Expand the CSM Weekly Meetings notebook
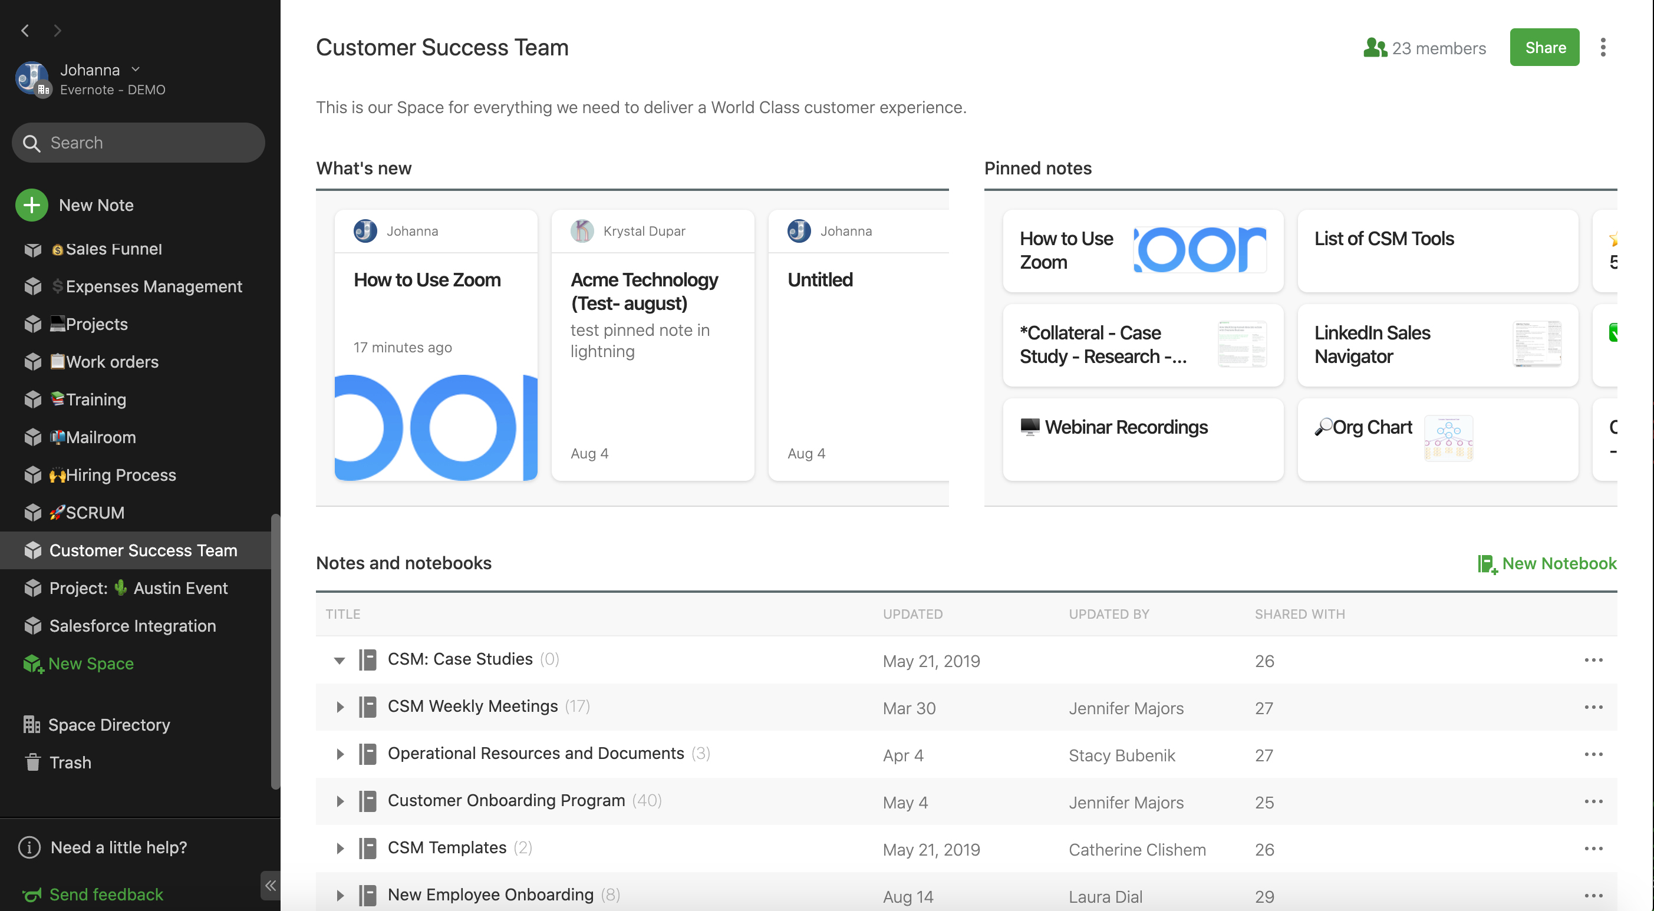 click(339, 707)
